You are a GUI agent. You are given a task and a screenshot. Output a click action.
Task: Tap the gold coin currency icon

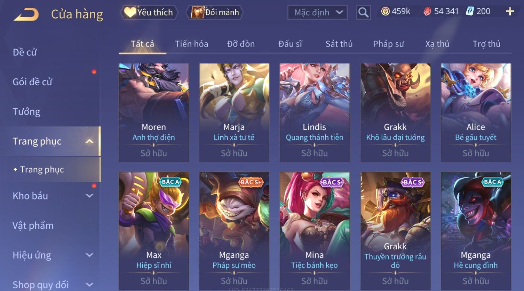(x=385, y=12)
